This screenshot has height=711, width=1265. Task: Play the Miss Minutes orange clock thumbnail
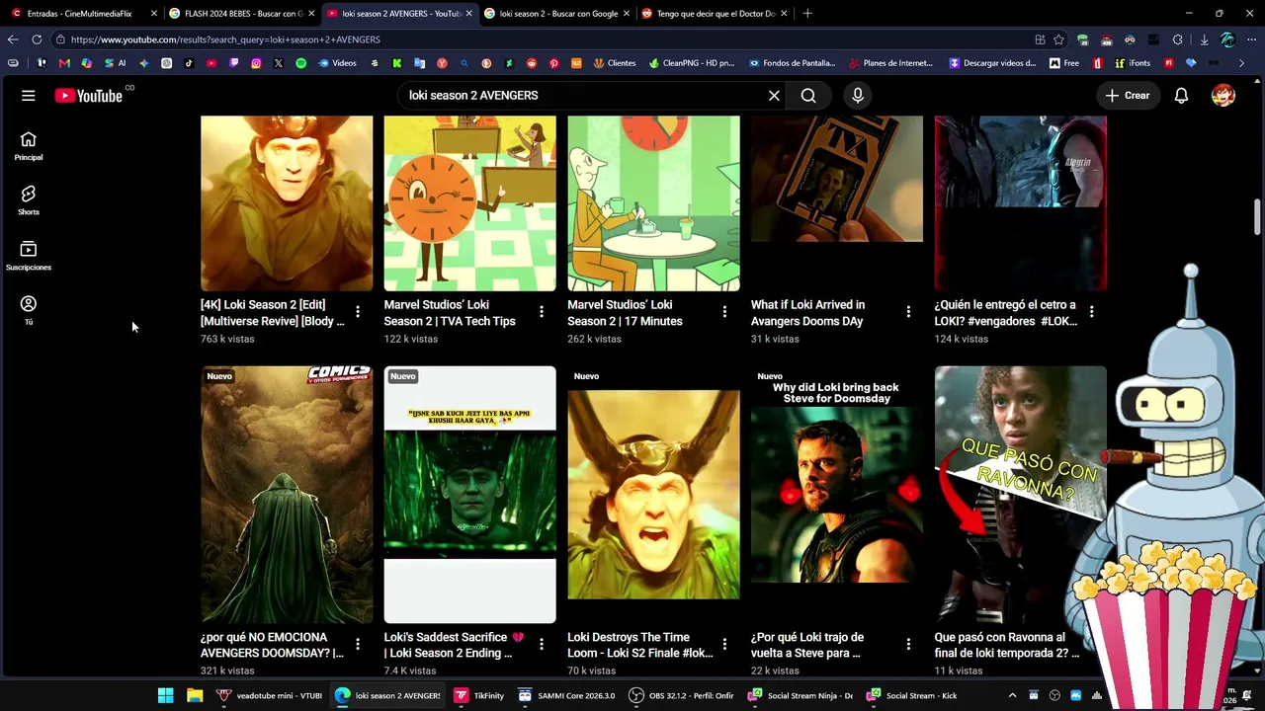point(470,203)
